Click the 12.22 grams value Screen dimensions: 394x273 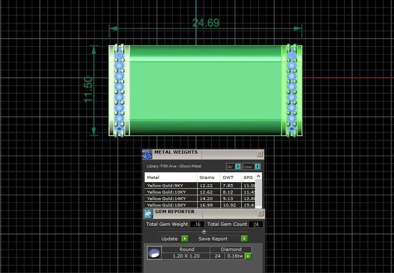click(x=206, y=185)
